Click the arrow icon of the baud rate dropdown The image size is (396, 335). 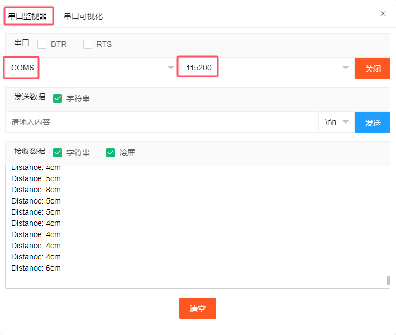tap(345, 68)
